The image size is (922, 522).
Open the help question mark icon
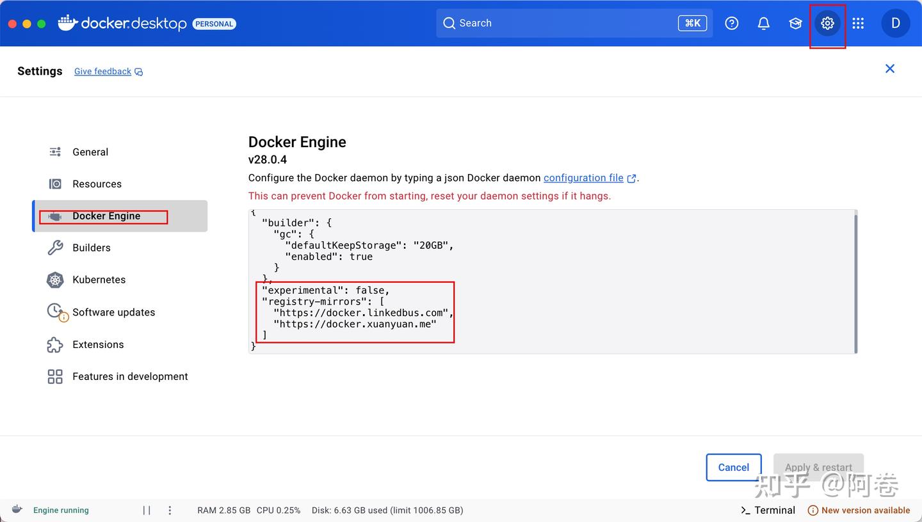coord(732,24)
